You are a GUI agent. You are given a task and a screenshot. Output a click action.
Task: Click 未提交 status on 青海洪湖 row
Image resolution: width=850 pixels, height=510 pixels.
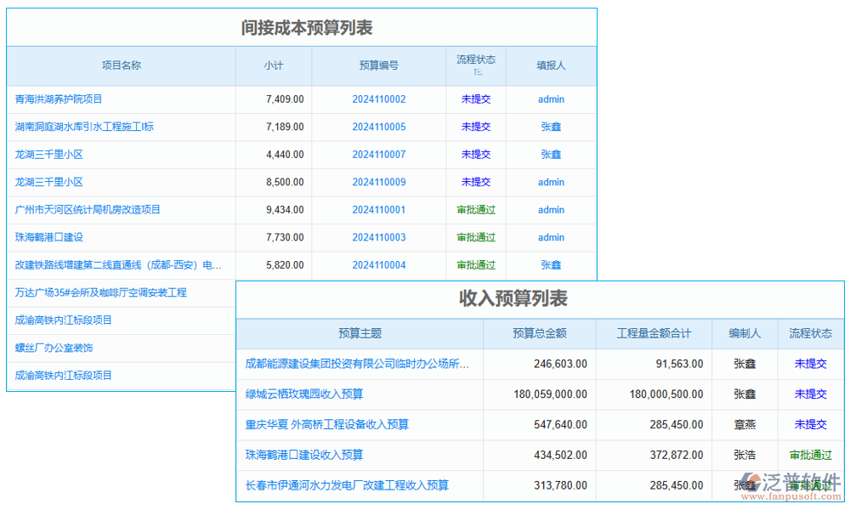(x=475, y=99)
